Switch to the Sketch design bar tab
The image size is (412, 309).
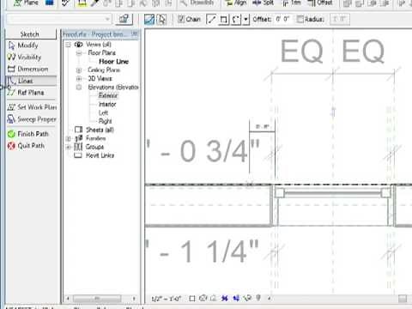click(x=31, y=34)
